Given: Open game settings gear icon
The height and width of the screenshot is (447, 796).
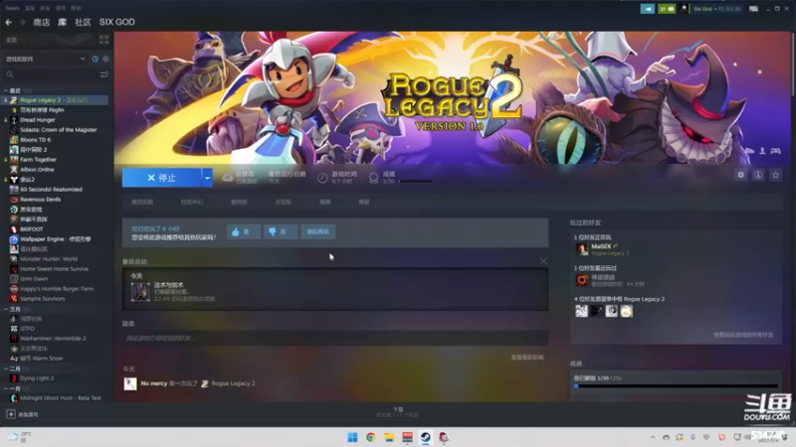Looking at the screenshot, I should tap(740, 175).
